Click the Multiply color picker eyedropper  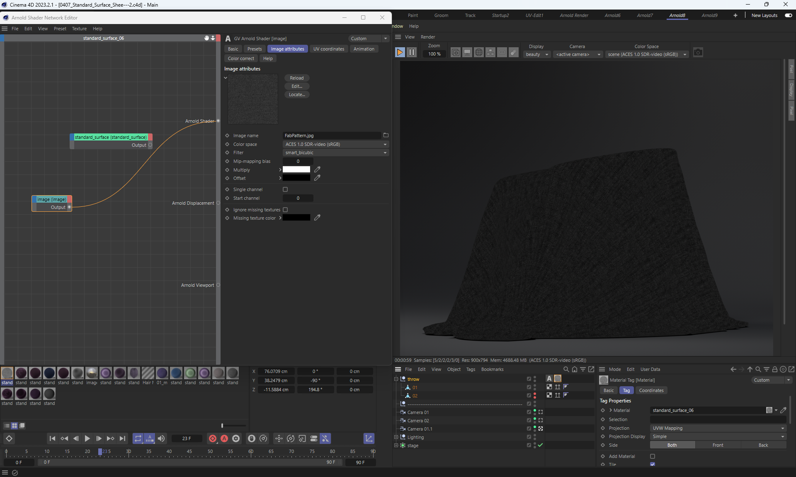[317, 169]
